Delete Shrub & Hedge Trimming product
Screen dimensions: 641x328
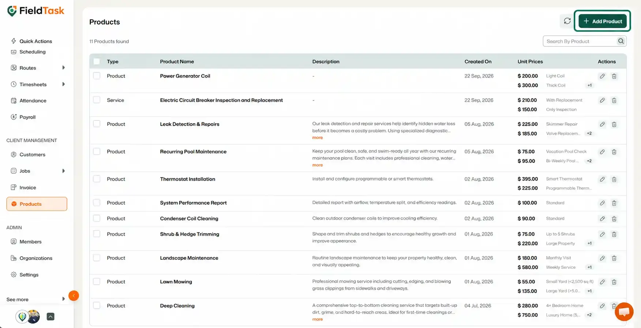[x=614, y=234]
